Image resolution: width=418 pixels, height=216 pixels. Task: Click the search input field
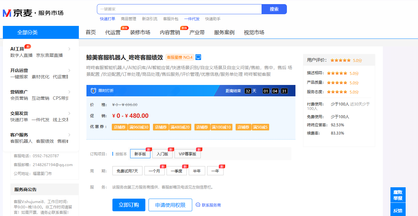pos(179,9)
